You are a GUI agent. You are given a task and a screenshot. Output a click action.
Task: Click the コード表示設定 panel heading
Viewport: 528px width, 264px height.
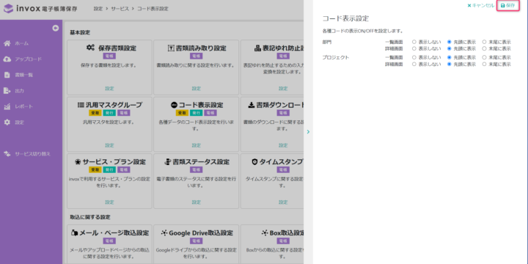coord(345,19)
